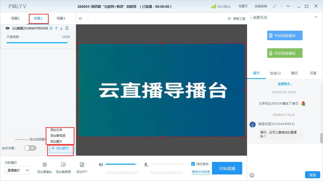Collapse the left panel using the double-arrow chevron
This screenshot has width=323, height=181.
(80, 18)
